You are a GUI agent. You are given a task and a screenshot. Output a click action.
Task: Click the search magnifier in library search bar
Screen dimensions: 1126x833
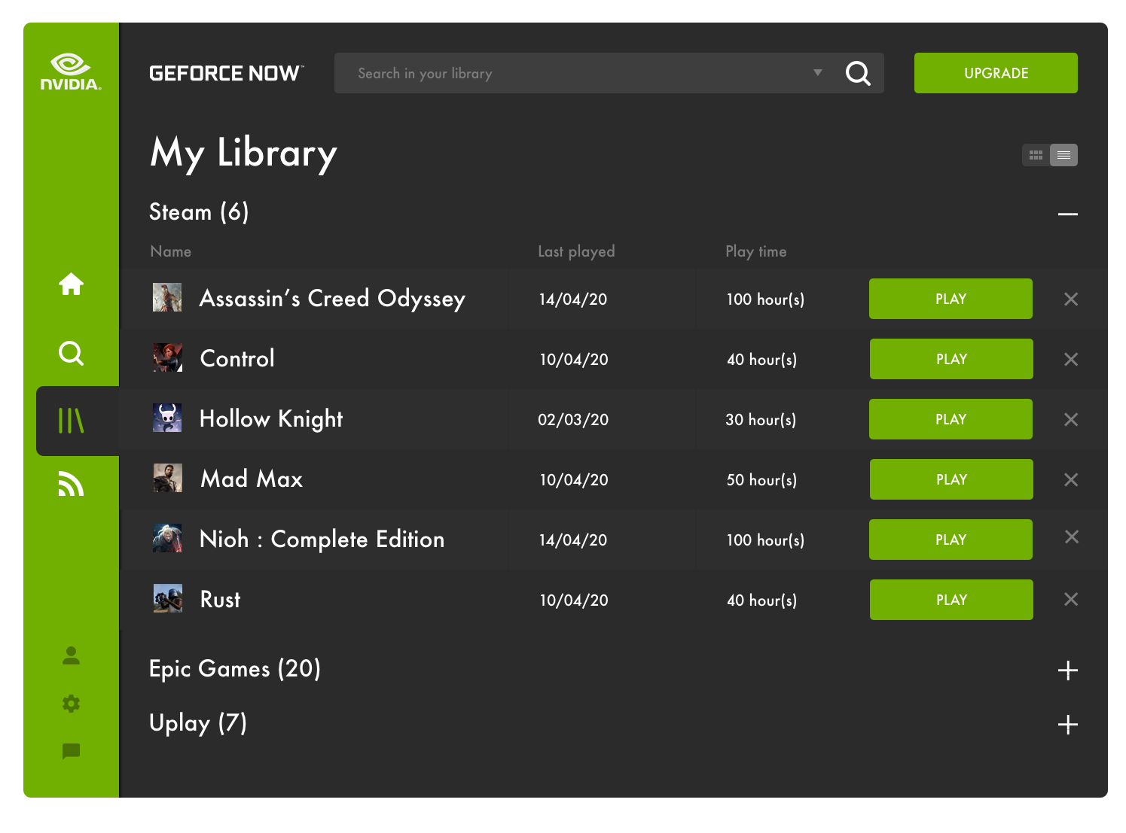coord(858,73)
